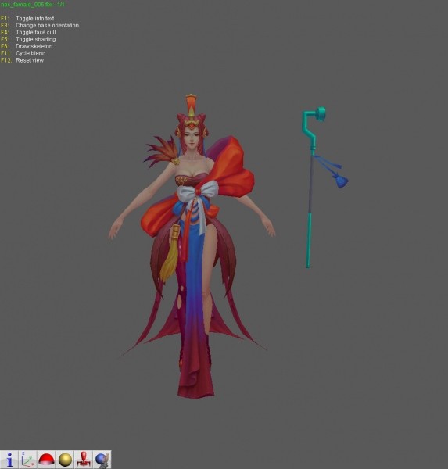Click the F11 Cycle blend text
Image resolution: width=448 pixels, height=469 pixels.
tap(23, 53)
